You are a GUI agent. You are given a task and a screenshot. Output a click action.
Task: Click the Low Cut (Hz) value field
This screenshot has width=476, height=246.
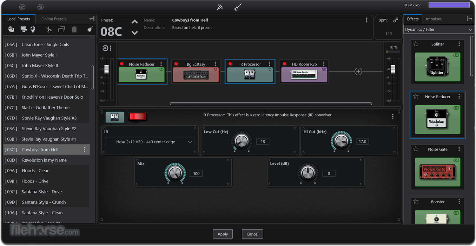(263, 142)
